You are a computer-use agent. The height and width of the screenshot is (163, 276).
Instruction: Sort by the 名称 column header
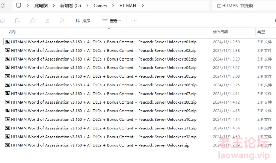click(x=12, y=32)
